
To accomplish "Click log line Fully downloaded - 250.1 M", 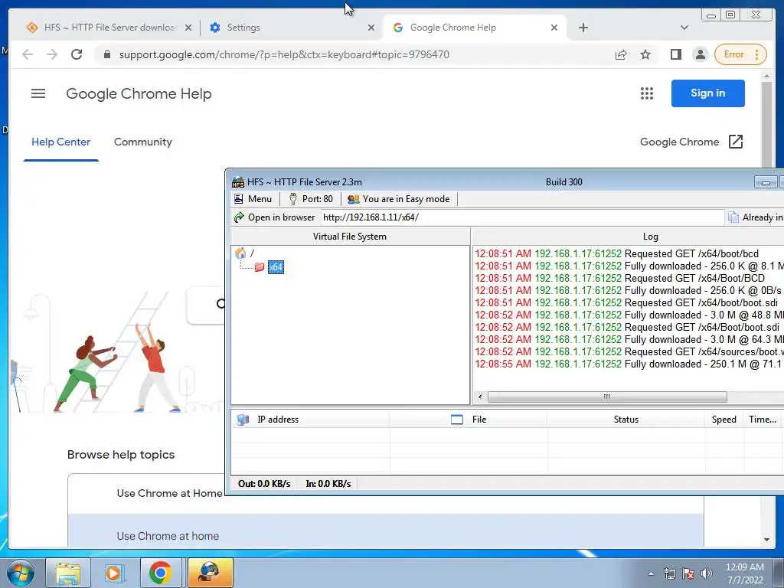I will click(629, 364).
